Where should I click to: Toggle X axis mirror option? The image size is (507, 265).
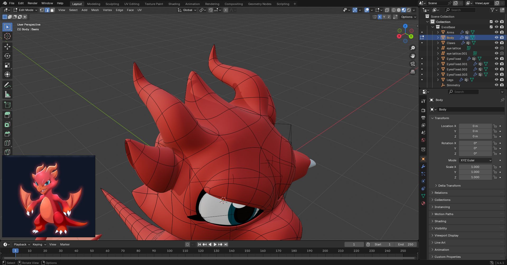pyautogui.click(x=379, y=17)
